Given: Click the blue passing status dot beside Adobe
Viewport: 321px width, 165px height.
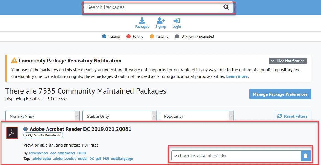Looking at the screenshot, I should pyautogui.click(x=26, y=129).
